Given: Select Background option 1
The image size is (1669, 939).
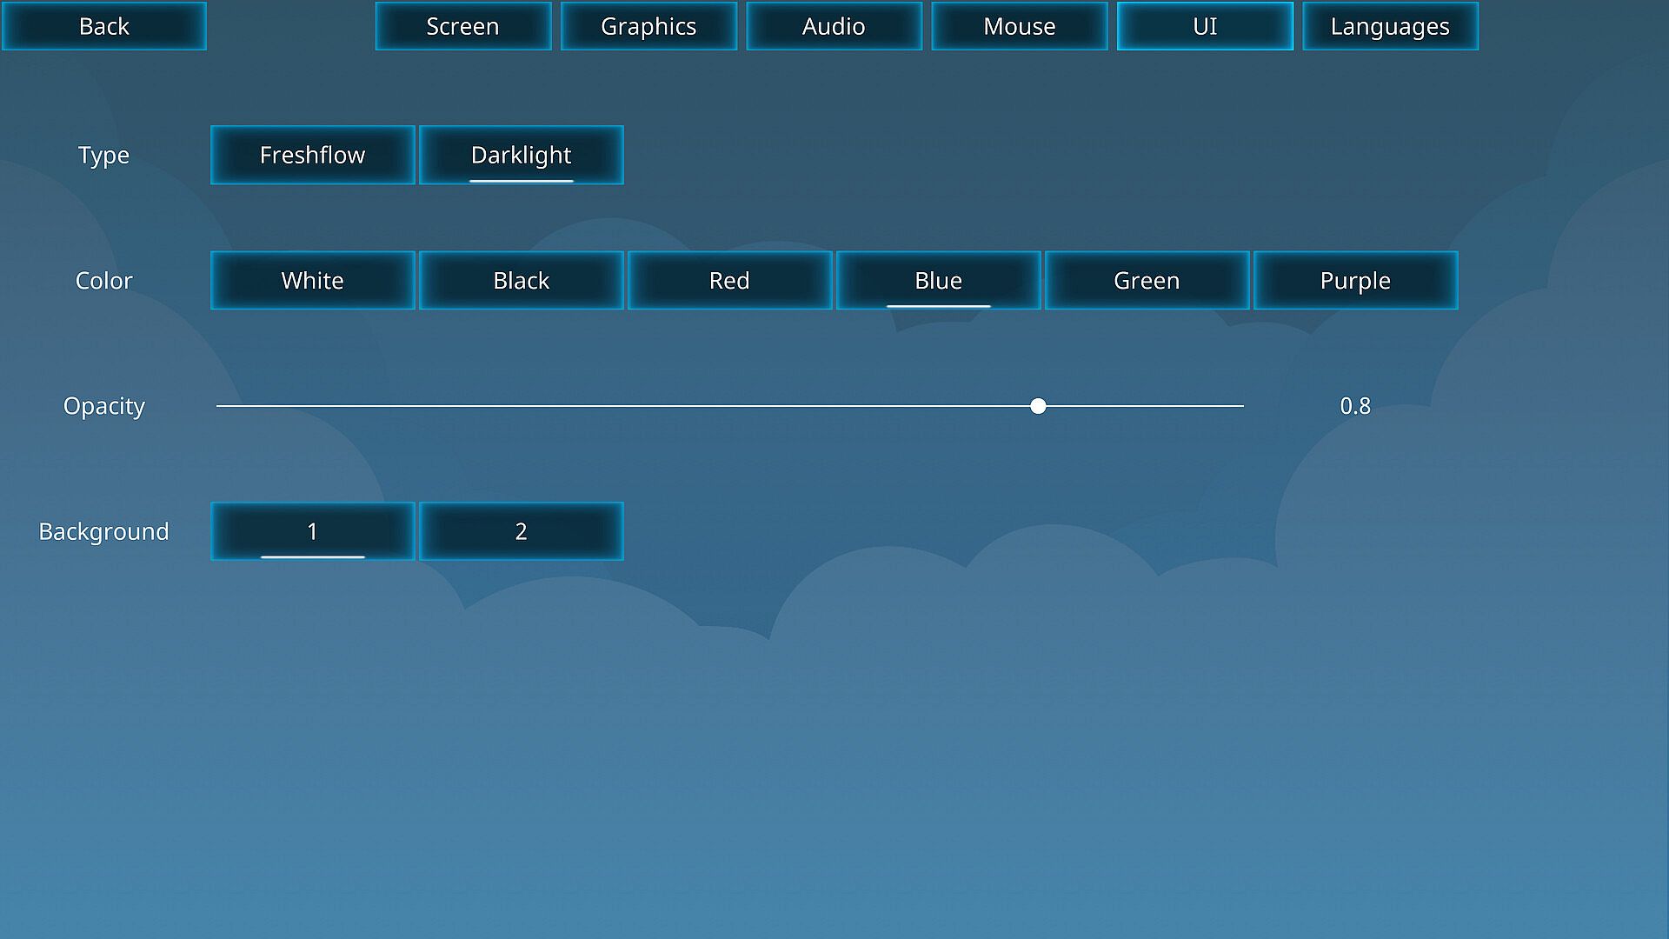Looking at the screenshot, I should coord(312,531).
